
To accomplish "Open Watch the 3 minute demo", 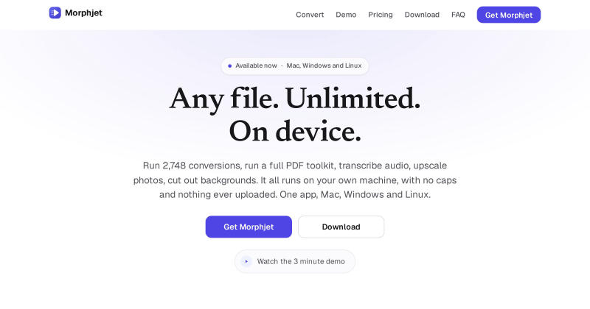I will click(294, 261).
